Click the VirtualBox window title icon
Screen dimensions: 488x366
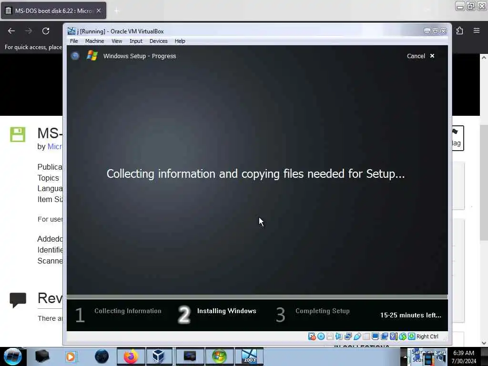pyautogui.click(x=71, y=31)
